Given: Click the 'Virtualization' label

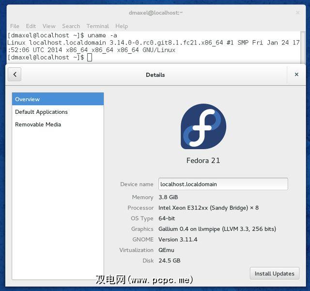Looking at the screenshot, I should click(136, 250).
